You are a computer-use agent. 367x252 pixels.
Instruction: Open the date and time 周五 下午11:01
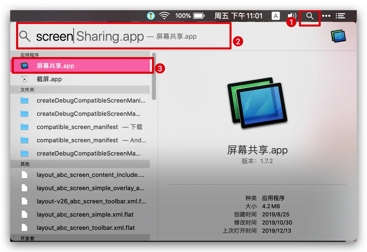(x=238, y=16)
